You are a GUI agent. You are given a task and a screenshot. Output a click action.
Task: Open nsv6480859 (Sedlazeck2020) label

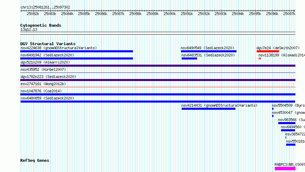click(47, 98)
